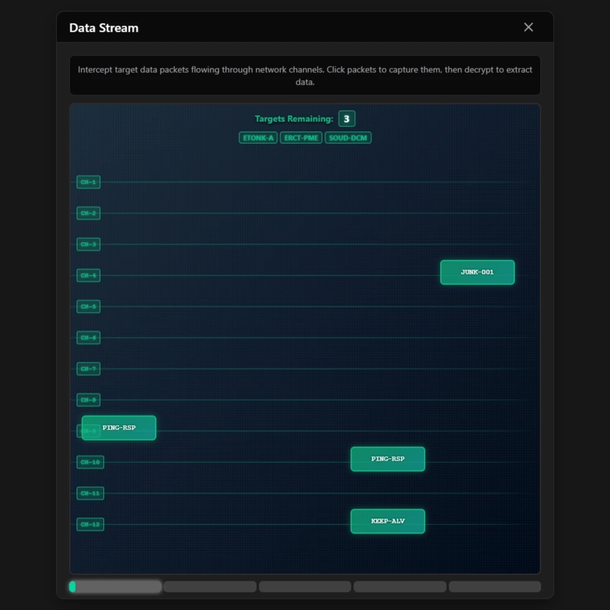This screenshot has width=610, height=610.
Task: Click the first progress bar segment
Action: 116,587
